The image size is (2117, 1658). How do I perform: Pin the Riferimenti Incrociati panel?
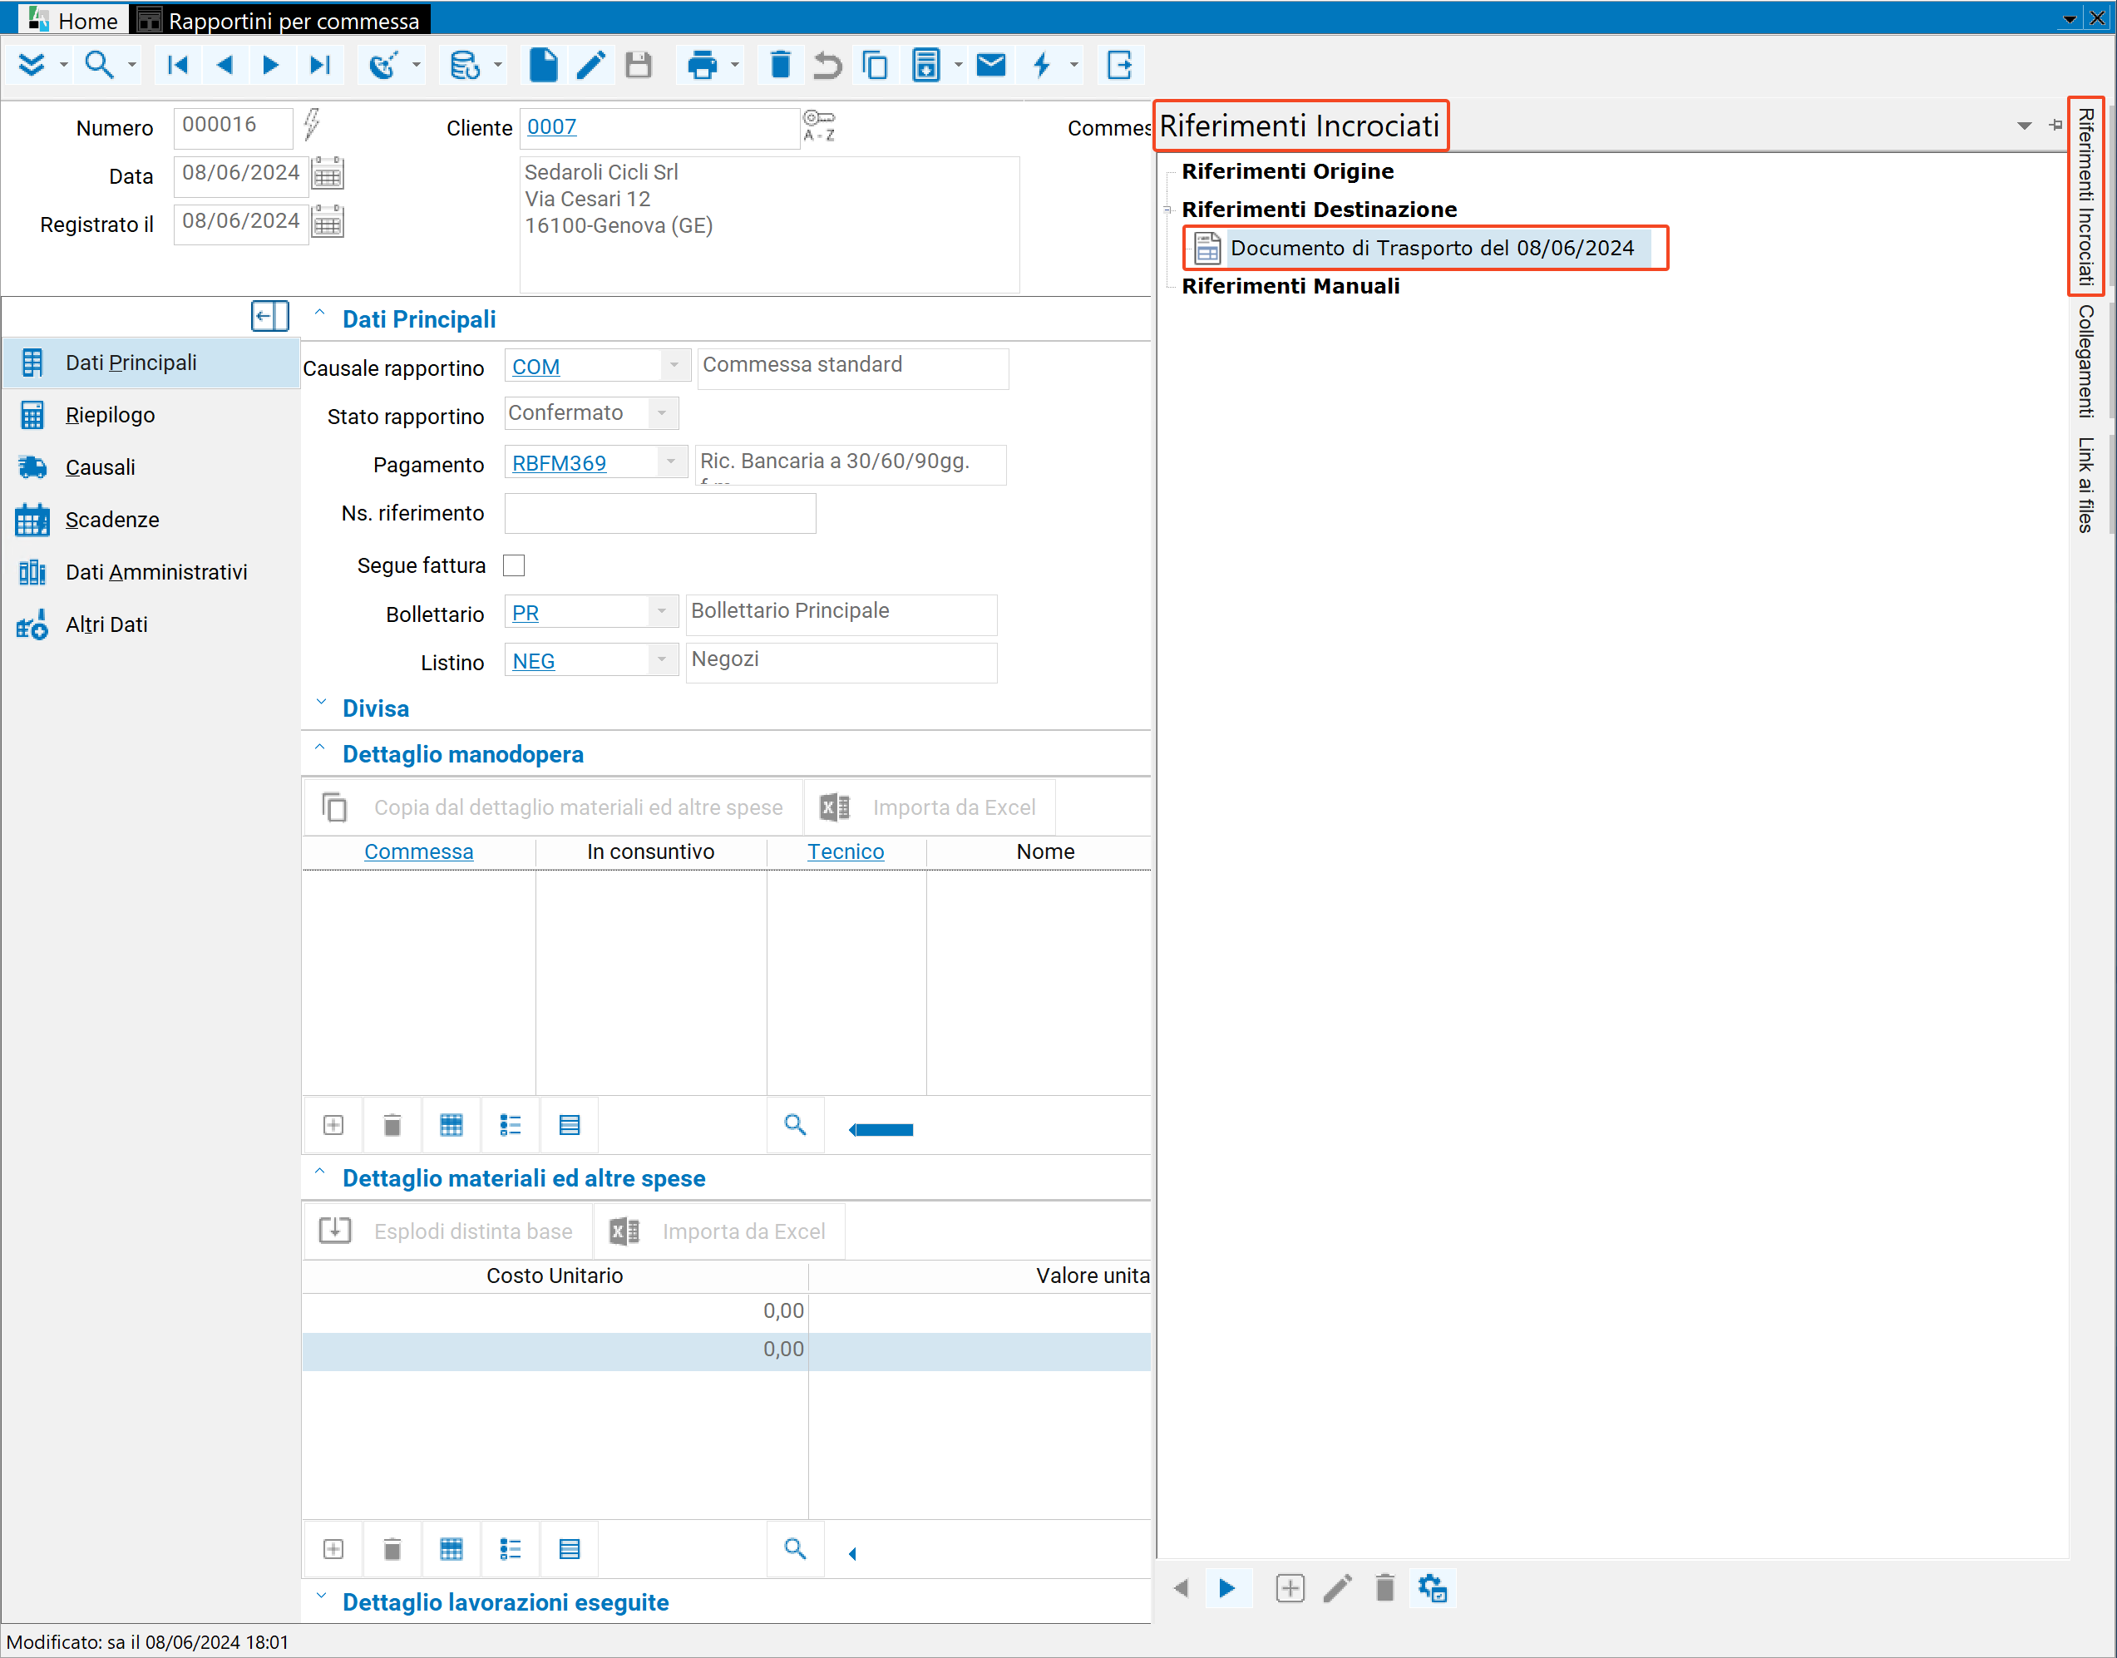click(x=2055, y=126)
